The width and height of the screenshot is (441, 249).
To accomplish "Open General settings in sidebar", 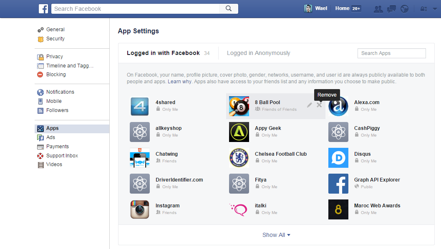I will pos(55,30).
